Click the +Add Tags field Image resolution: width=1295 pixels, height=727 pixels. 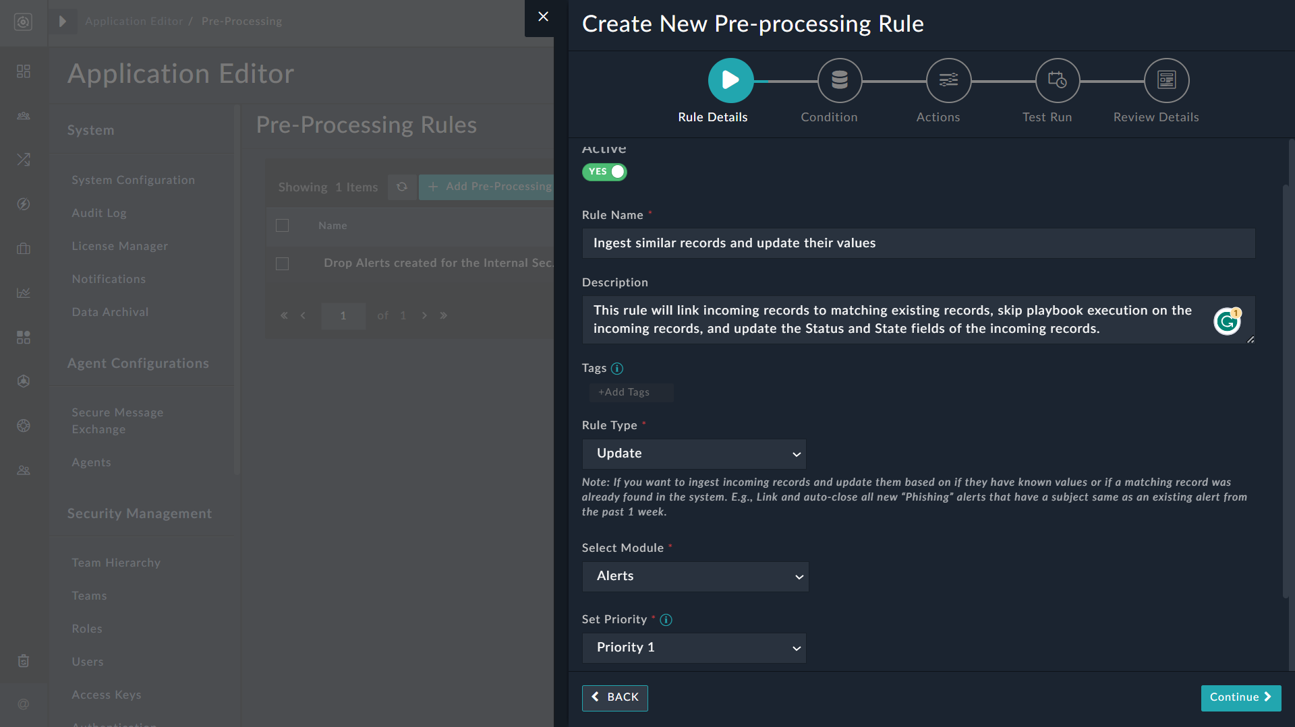point(631,392)
